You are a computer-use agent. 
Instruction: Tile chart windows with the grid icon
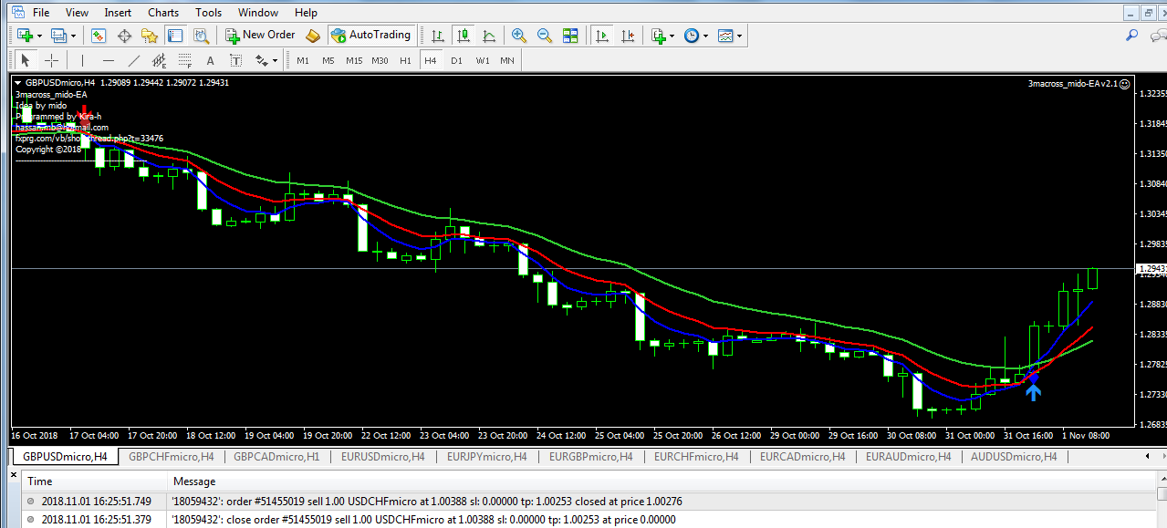click(x=570, y=36)
